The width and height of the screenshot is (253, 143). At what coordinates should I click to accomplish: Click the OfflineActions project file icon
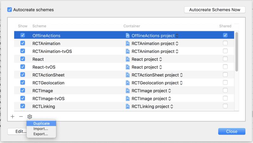tap(128, 36)
